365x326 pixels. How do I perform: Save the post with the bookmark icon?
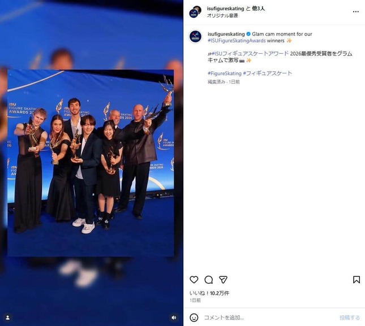pos(357,280)
